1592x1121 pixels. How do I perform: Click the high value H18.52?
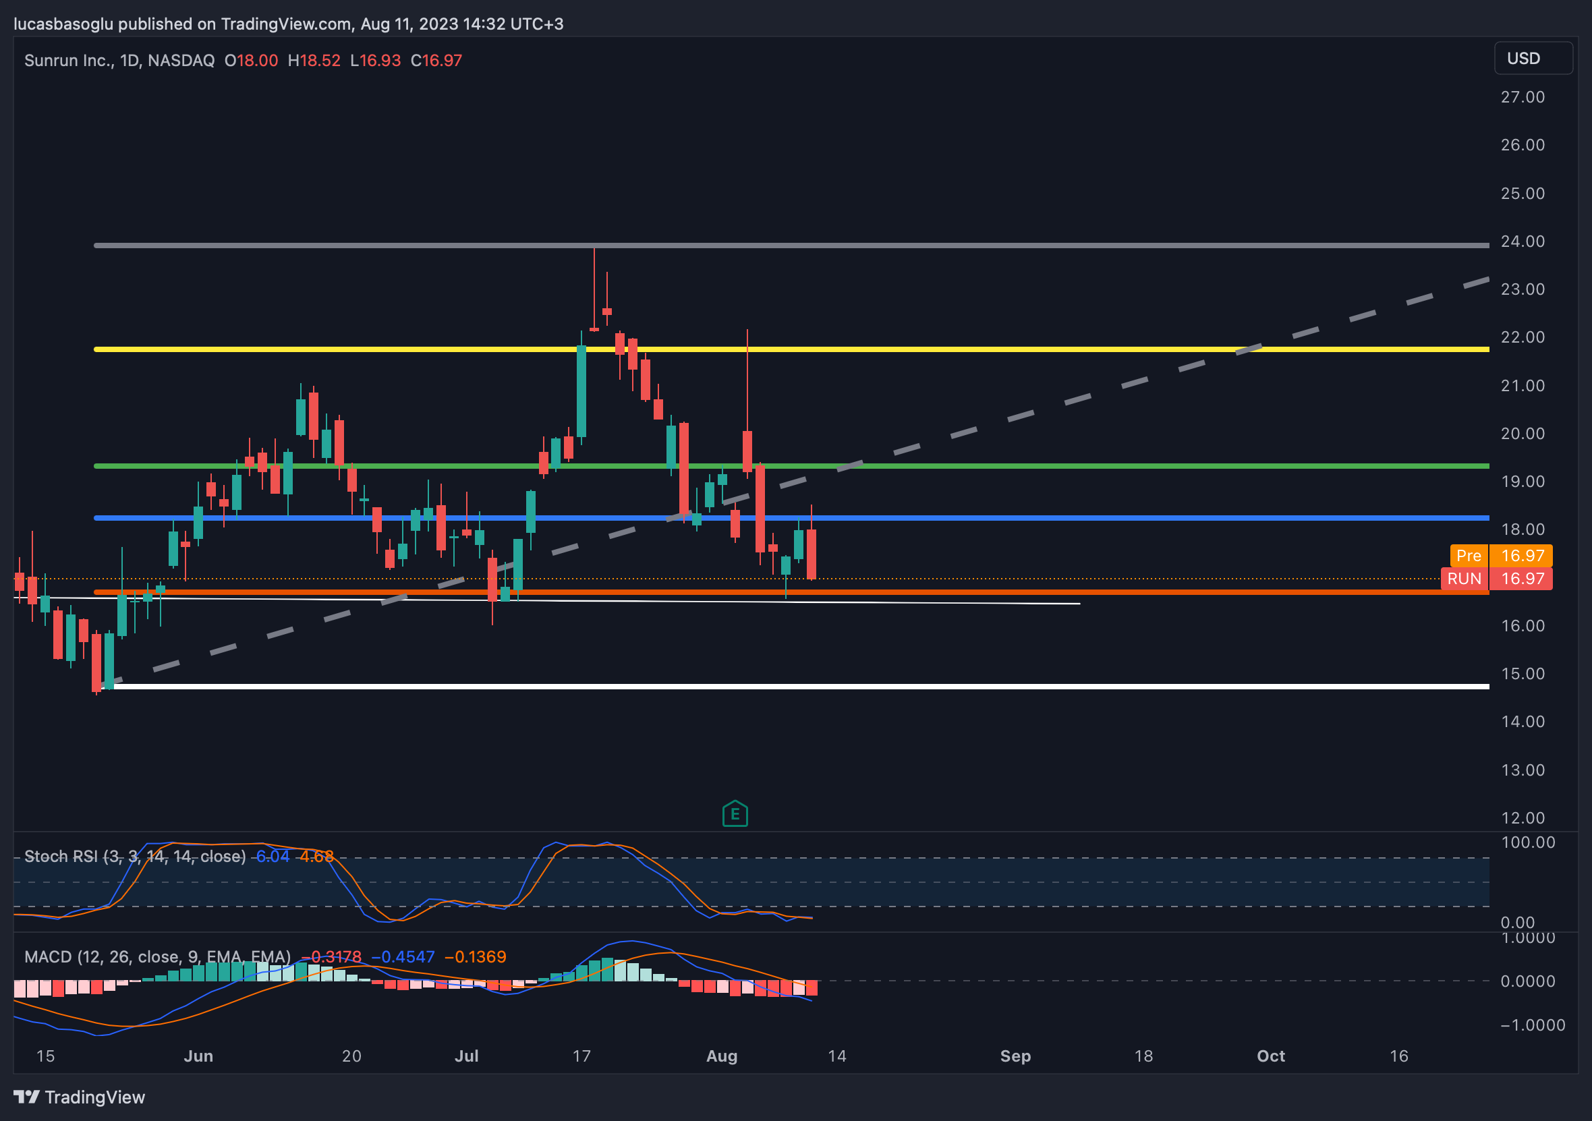pos(314,60)
